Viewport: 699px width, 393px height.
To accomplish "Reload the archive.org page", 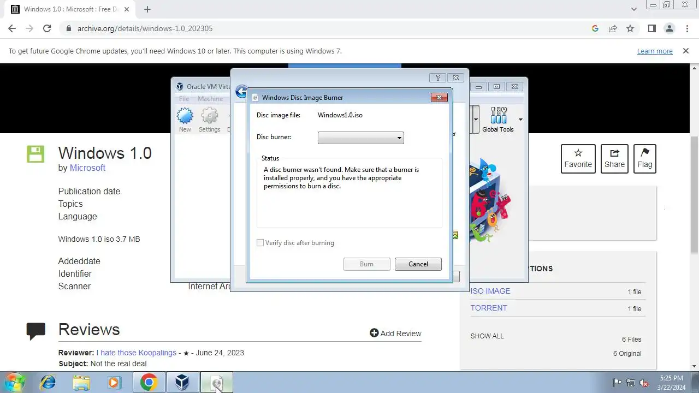I will click(47, 28).
